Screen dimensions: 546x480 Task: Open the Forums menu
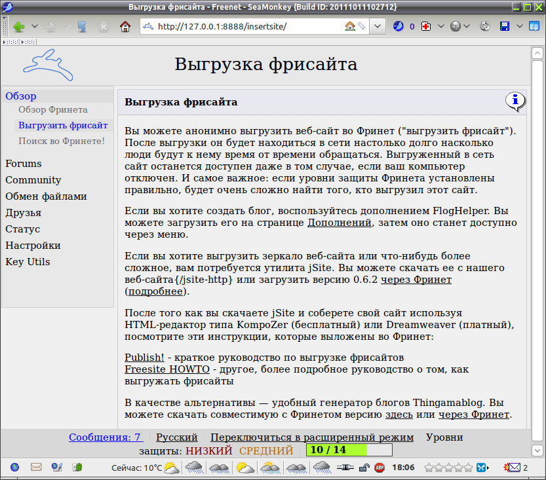(24, 164)
